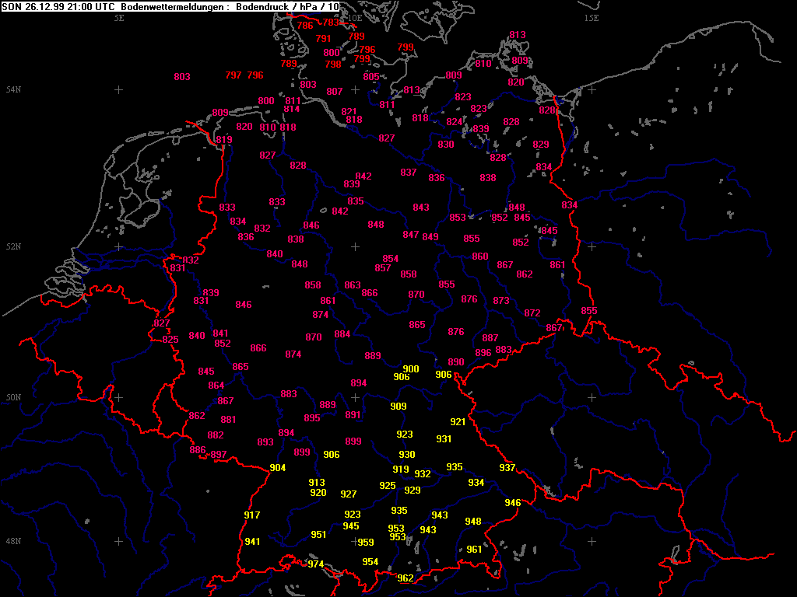The height and width of the screenshot is (597, 797).
Task: Pick the 937 pressure label
Action: [x=507, y=468]
